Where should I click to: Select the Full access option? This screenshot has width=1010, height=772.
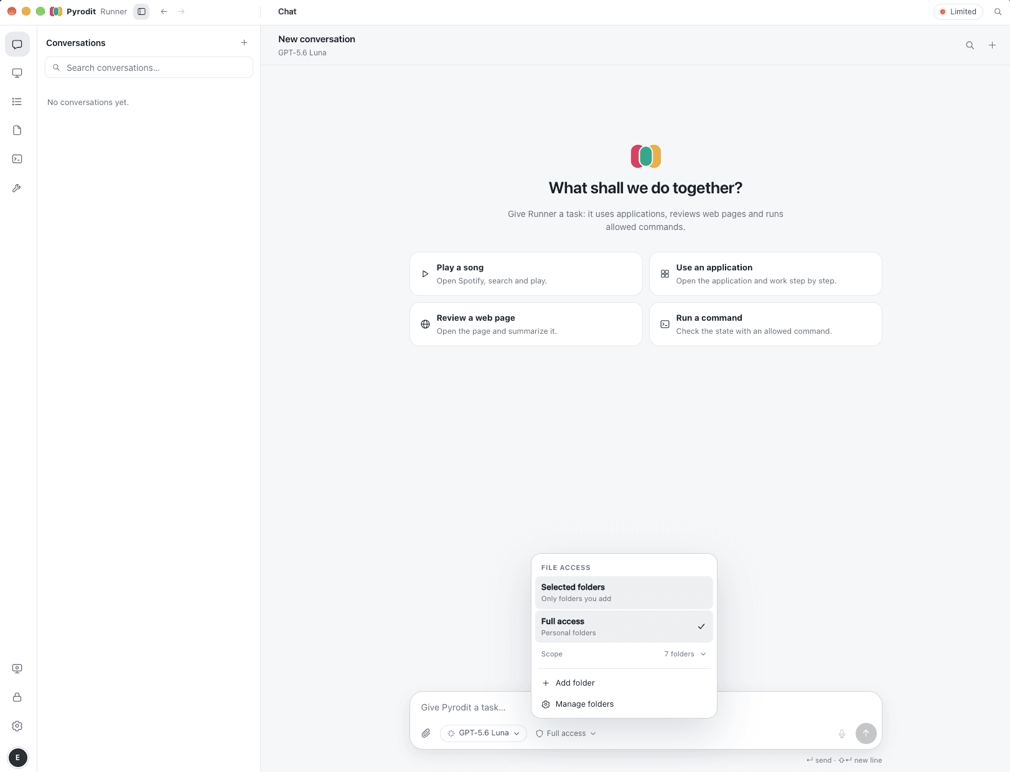coord(624,627)
